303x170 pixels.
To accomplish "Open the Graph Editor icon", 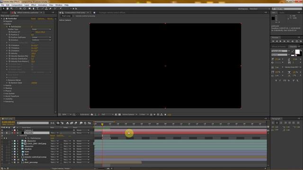I will 89,123.
